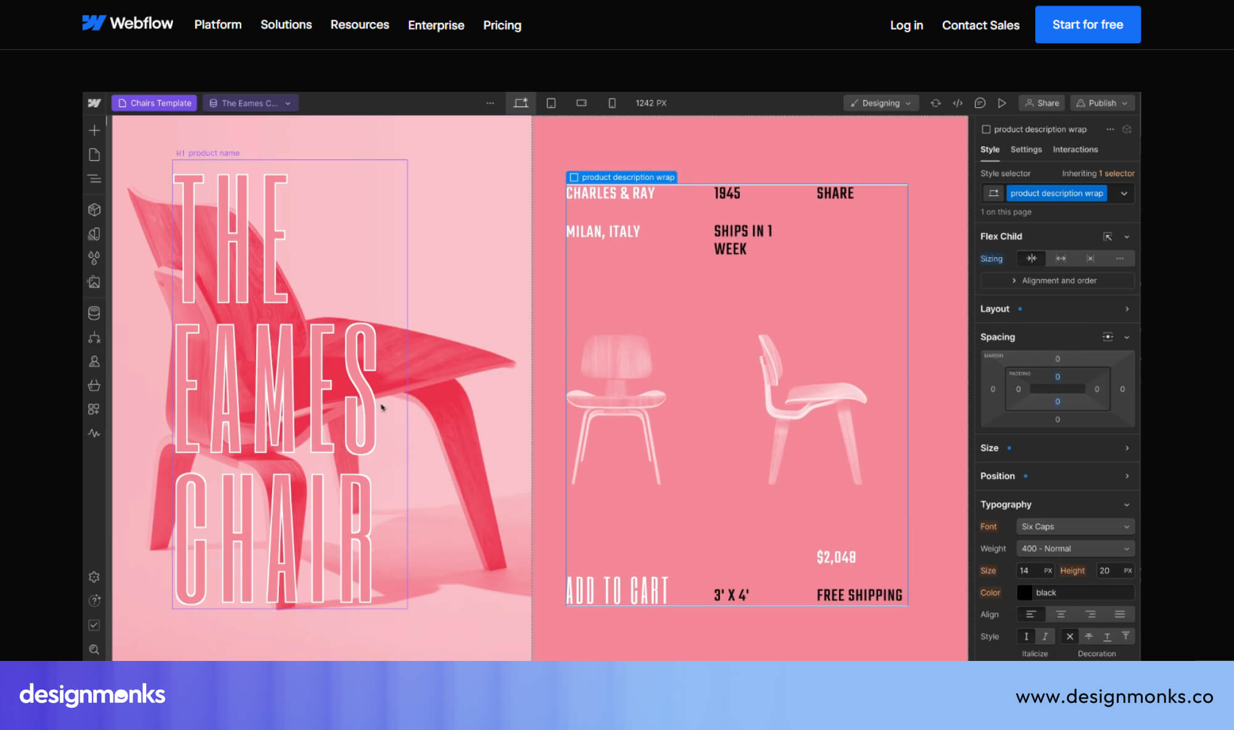1234x730 pixels.
Task: Open site settings gear in left sidebar
Action: tap(94, 577)
